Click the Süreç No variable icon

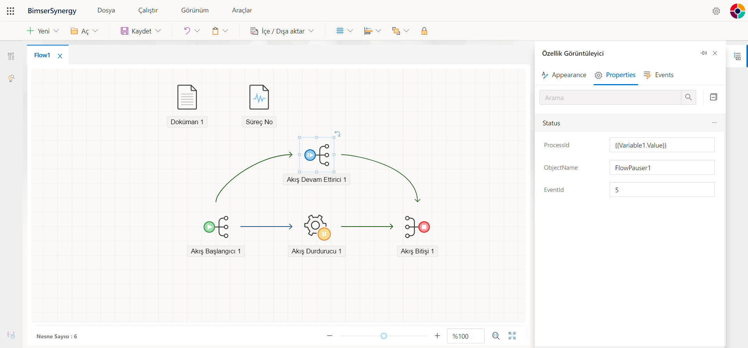pyautogui.click(x=259, y=97)
